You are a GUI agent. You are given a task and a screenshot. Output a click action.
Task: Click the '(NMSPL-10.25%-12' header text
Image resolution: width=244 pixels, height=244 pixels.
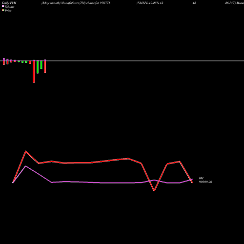pos(150,3)
